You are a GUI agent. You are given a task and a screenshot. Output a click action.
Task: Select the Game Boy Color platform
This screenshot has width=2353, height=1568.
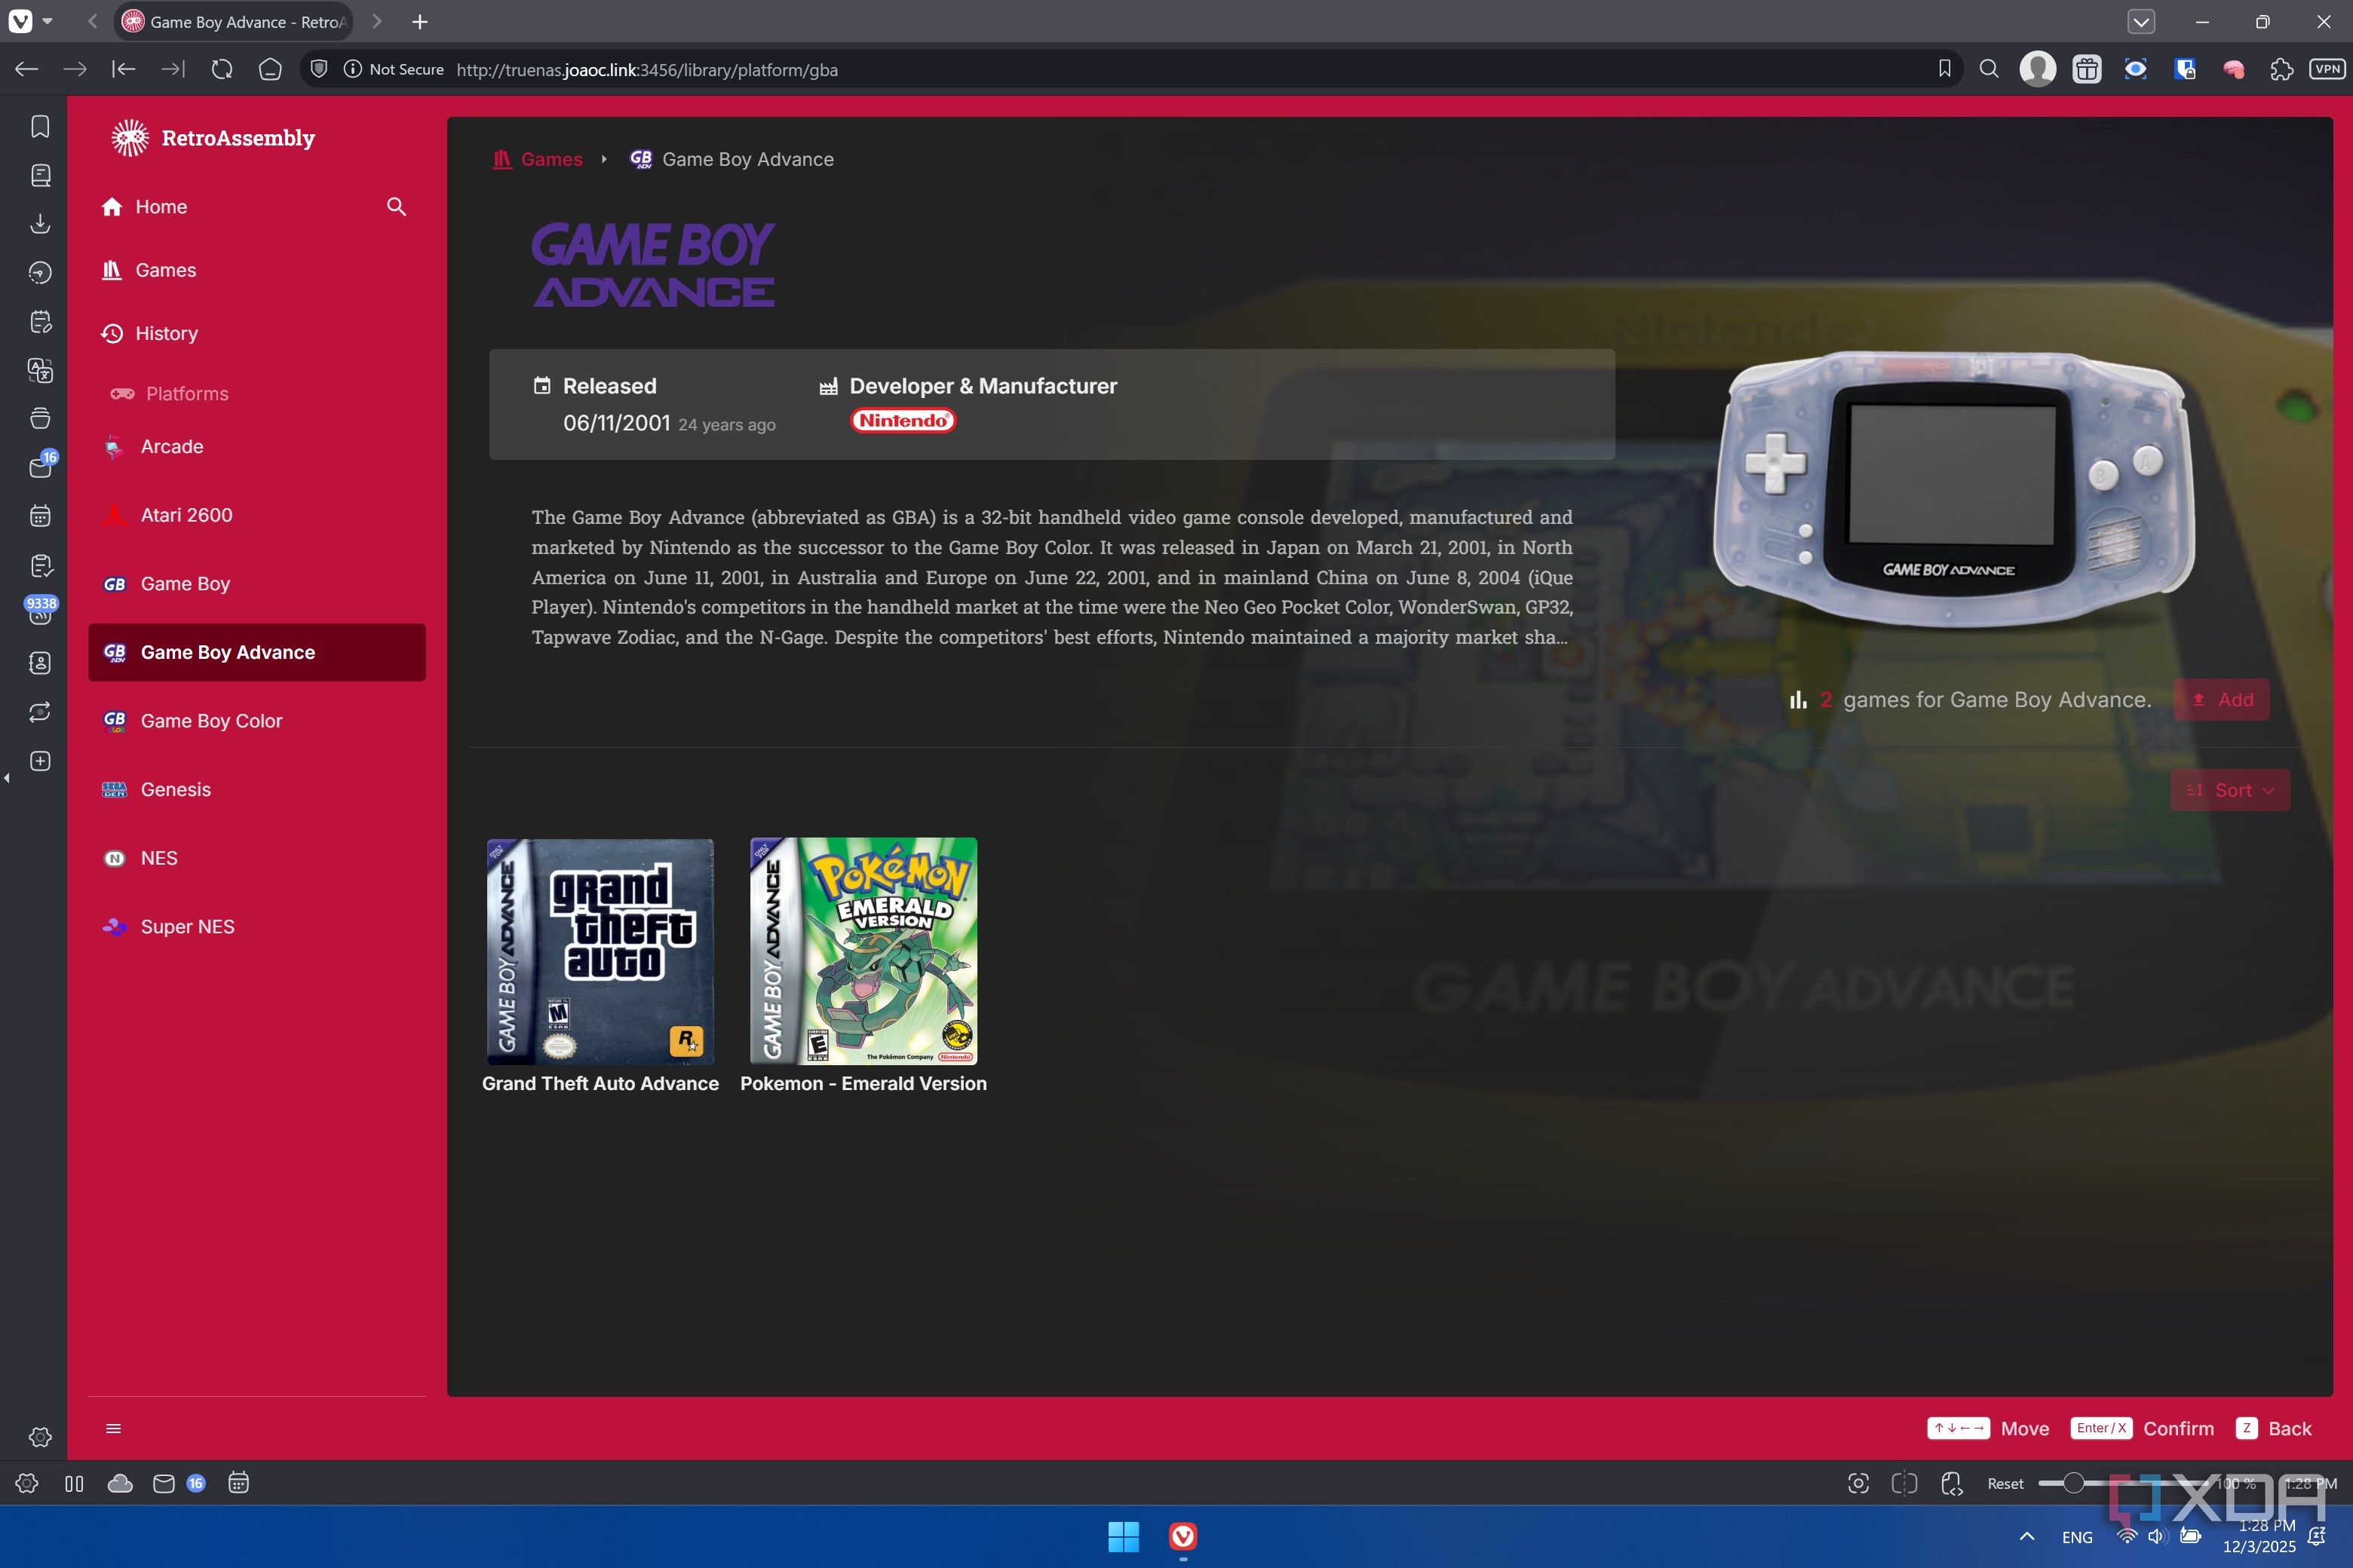257,721
